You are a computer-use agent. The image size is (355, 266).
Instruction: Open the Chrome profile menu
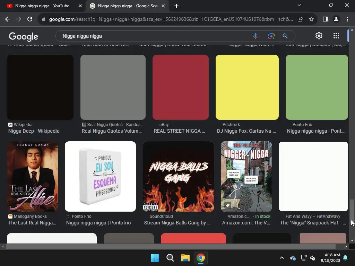(x=336, y=19)
